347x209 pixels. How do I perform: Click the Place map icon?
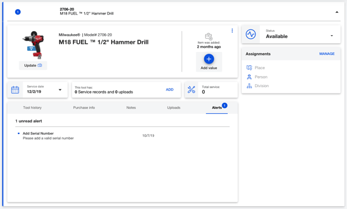tap(249, 68)
